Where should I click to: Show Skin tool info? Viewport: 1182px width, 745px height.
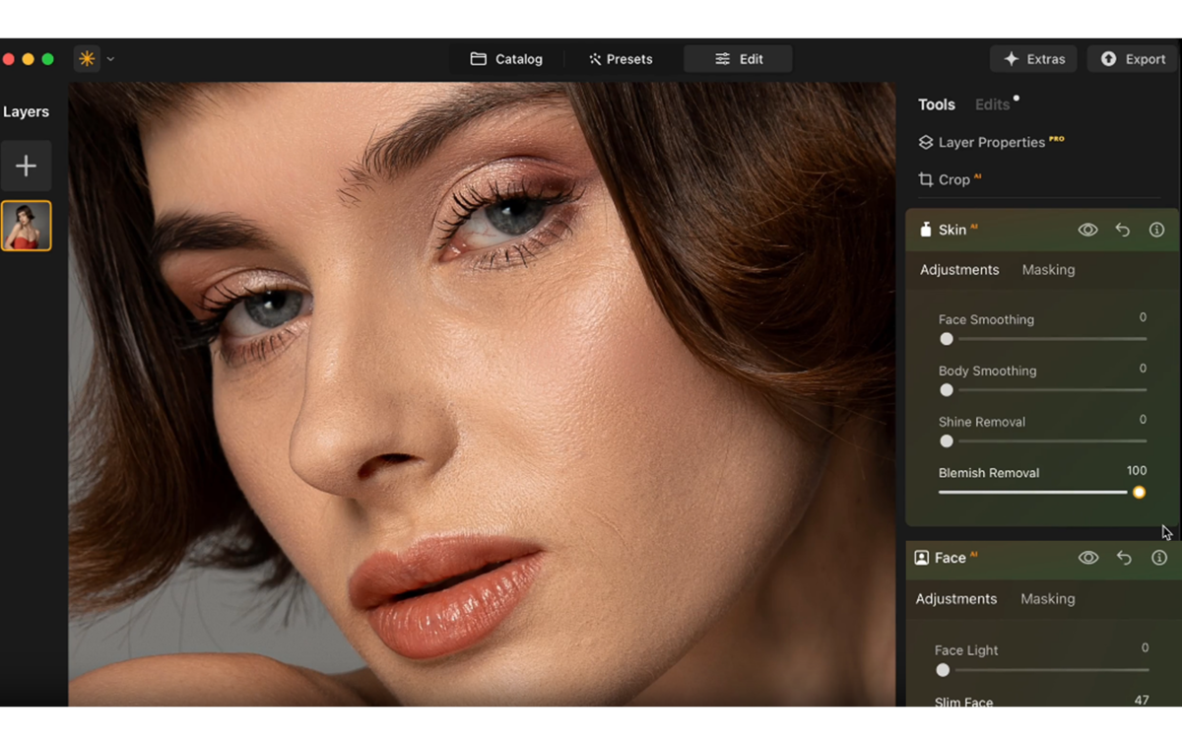(x=1156, y=230)
